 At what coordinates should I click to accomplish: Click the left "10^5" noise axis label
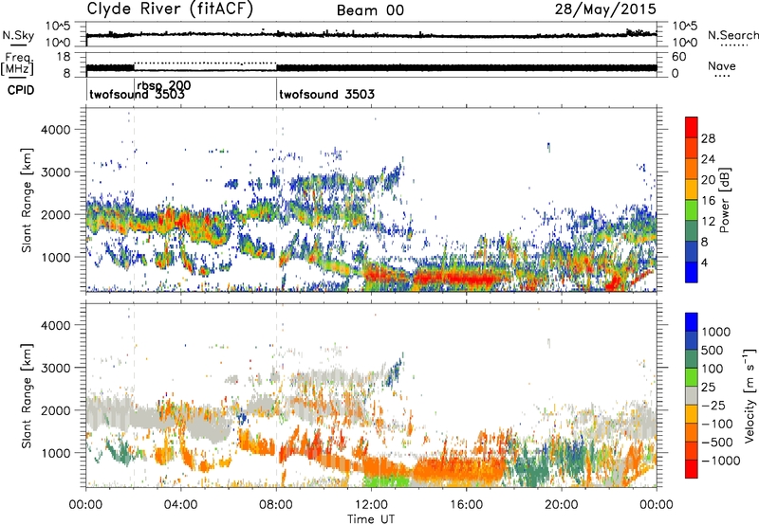(58, 27)
